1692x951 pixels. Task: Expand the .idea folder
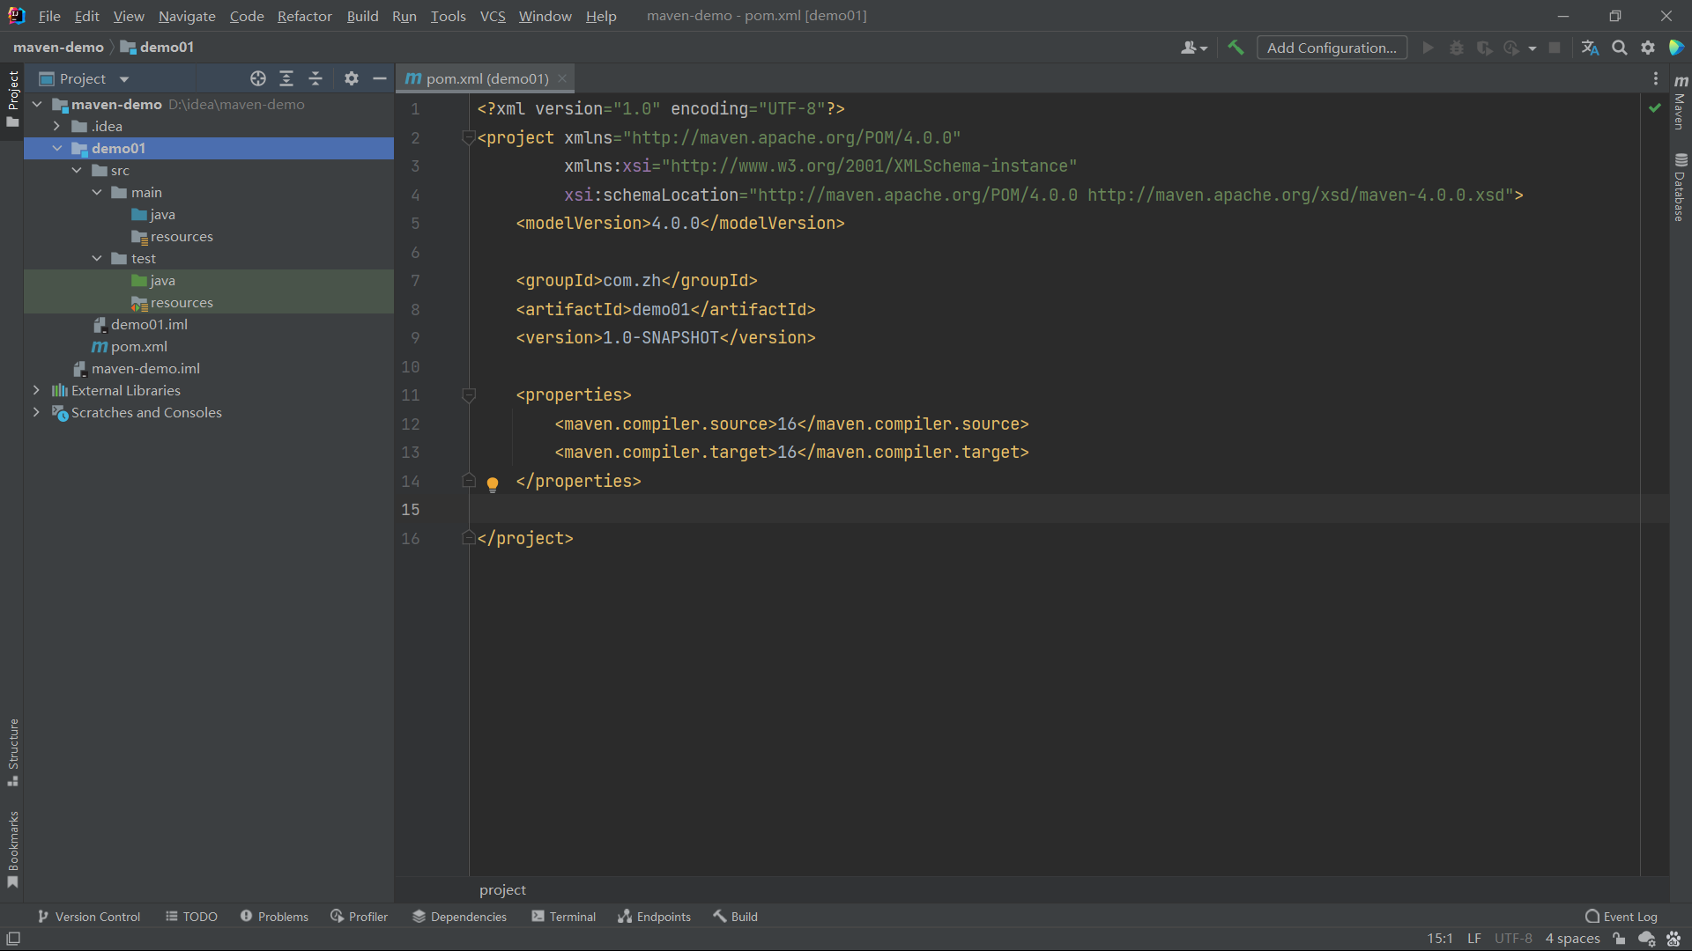pyautogui.click(x=56, y=126)
